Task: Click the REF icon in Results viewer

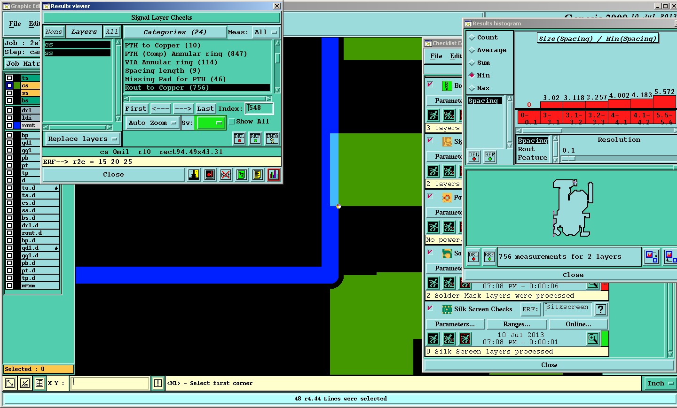Action: [x=255, y=138]
